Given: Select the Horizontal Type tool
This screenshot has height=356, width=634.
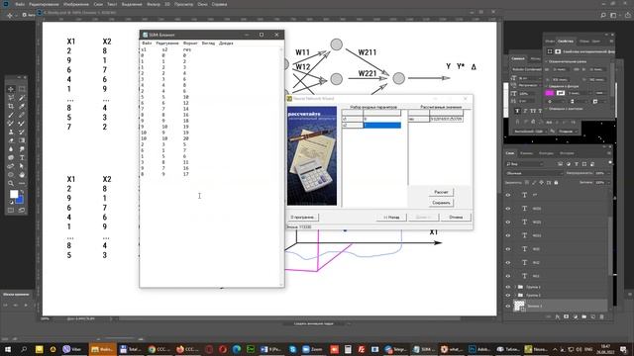Looking at the screenshot, I should (22, 157).
